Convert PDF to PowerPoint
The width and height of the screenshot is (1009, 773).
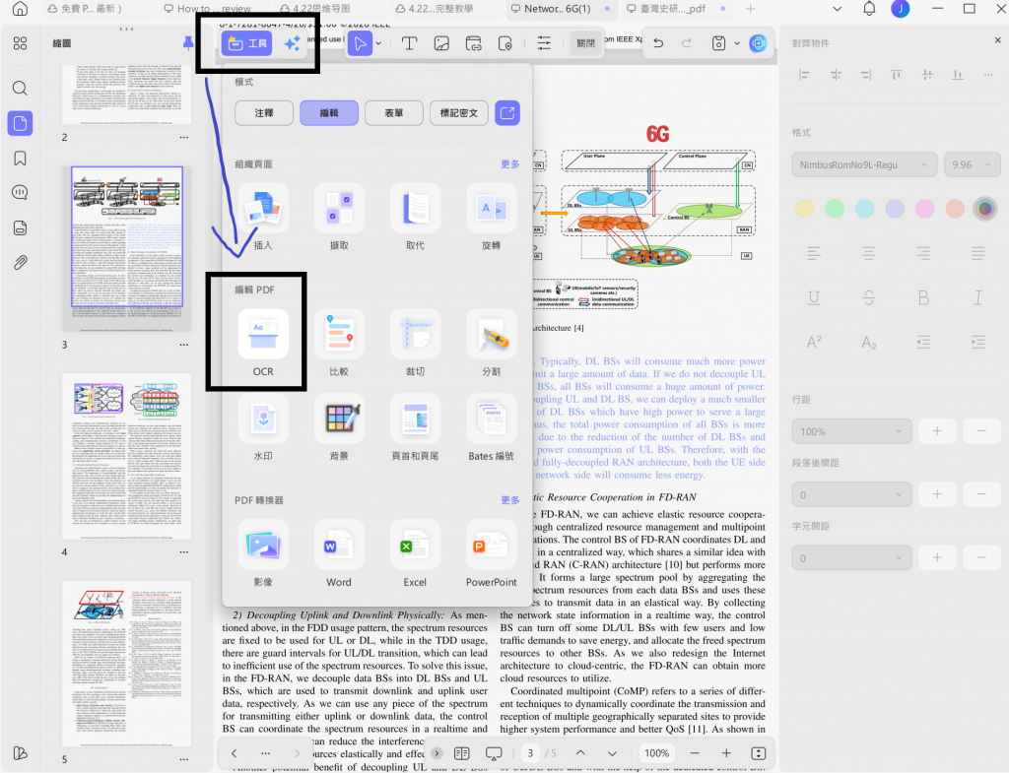tap(491, 545)
